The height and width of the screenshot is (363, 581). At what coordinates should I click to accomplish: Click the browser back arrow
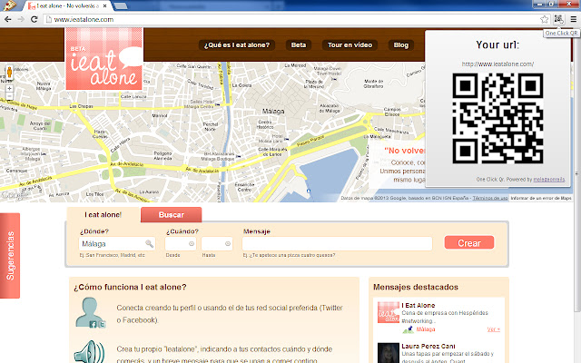8,19
